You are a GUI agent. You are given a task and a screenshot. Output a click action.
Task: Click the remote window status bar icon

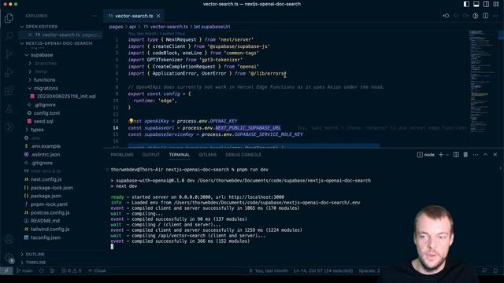point(6,270)
